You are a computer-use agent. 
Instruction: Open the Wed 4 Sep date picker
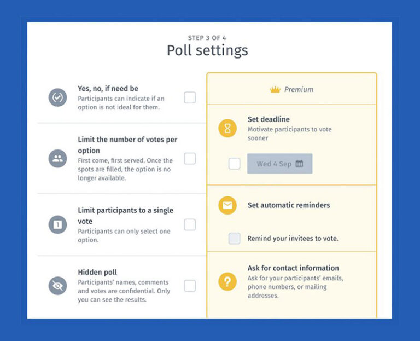click(x=279, y=164)
